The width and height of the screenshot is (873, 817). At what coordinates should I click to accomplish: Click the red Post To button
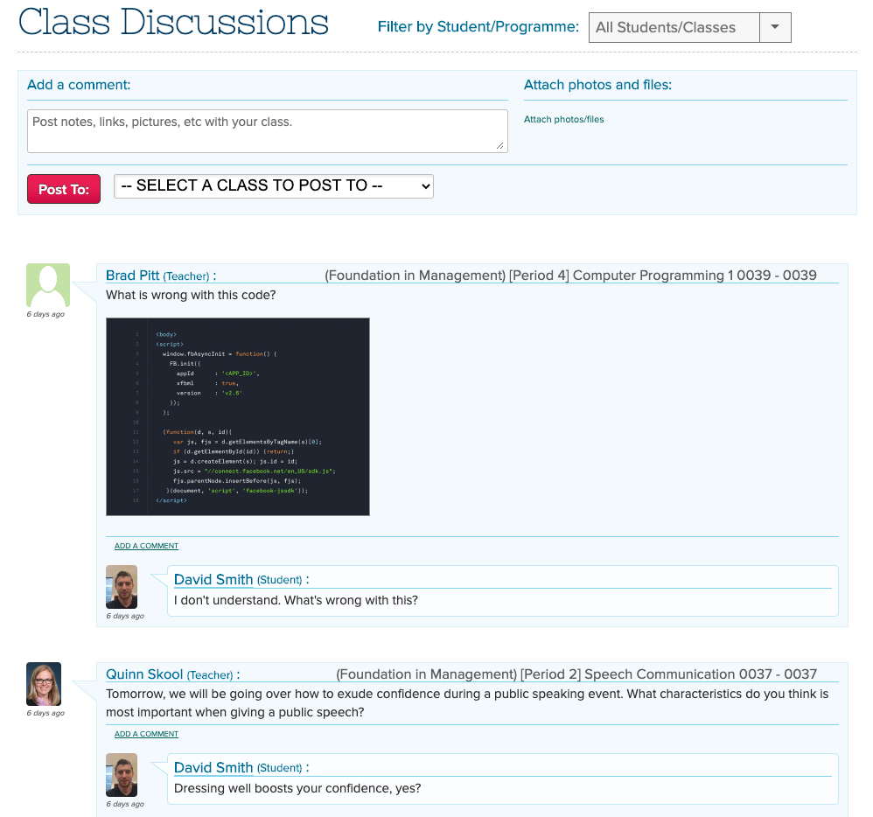point(64,189)
